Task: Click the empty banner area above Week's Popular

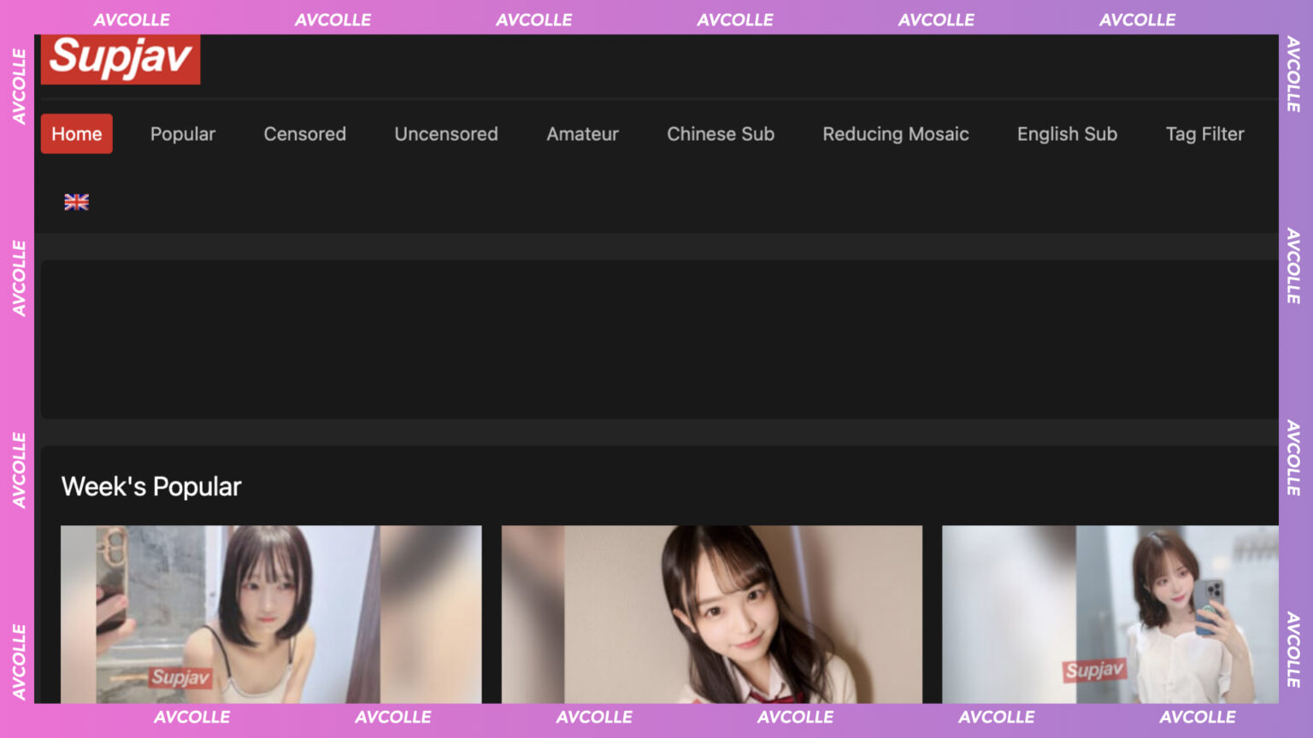Action: [658, 339]
